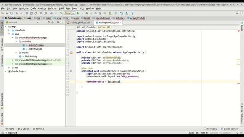Click the Copy icon in toolbar
This screenshot has height=137, width=244.
click(31, 13)
